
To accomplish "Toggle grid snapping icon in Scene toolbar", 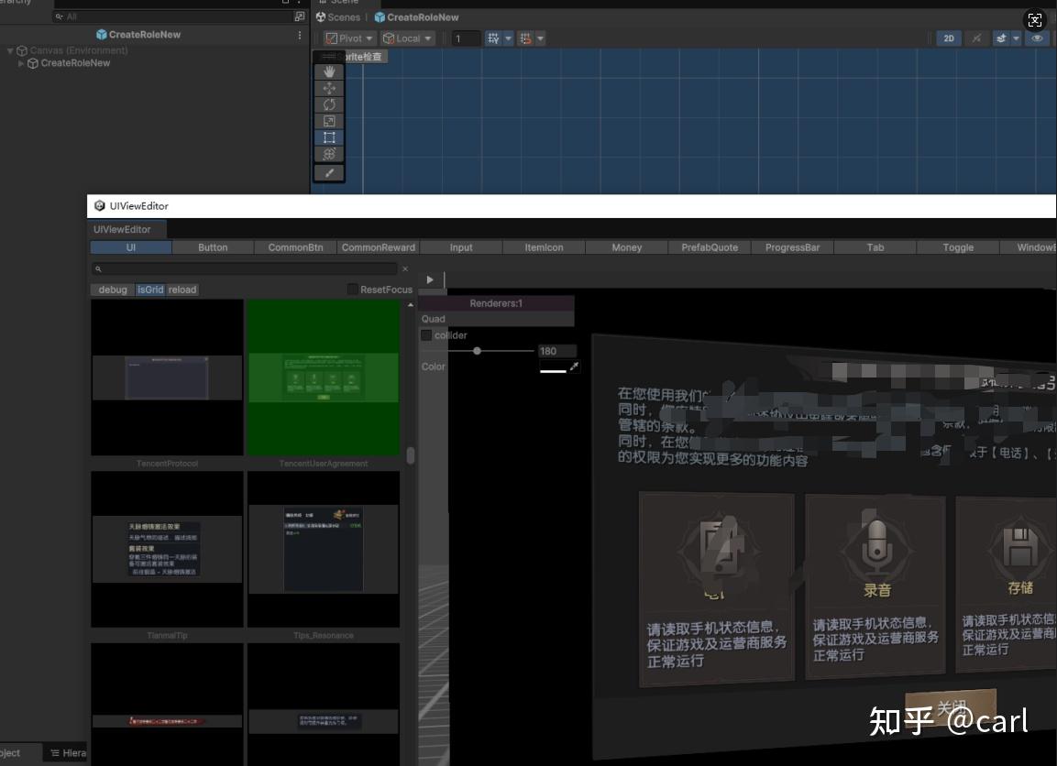I will tap(493, 38).
